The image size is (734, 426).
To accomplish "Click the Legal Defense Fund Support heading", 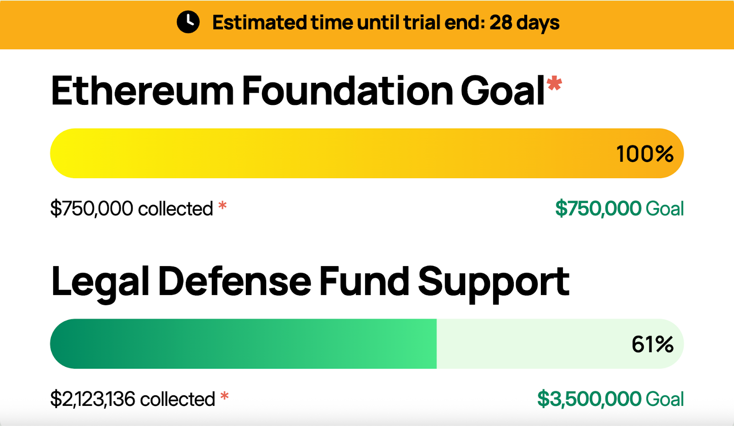I will tap(310, 283).
